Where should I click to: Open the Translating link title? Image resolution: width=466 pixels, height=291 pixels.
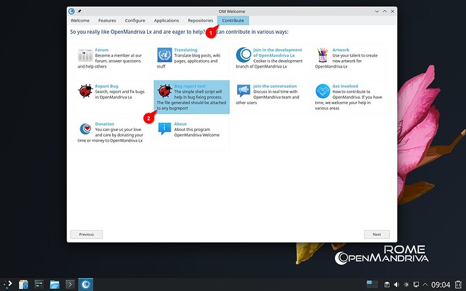coord(186,50)
